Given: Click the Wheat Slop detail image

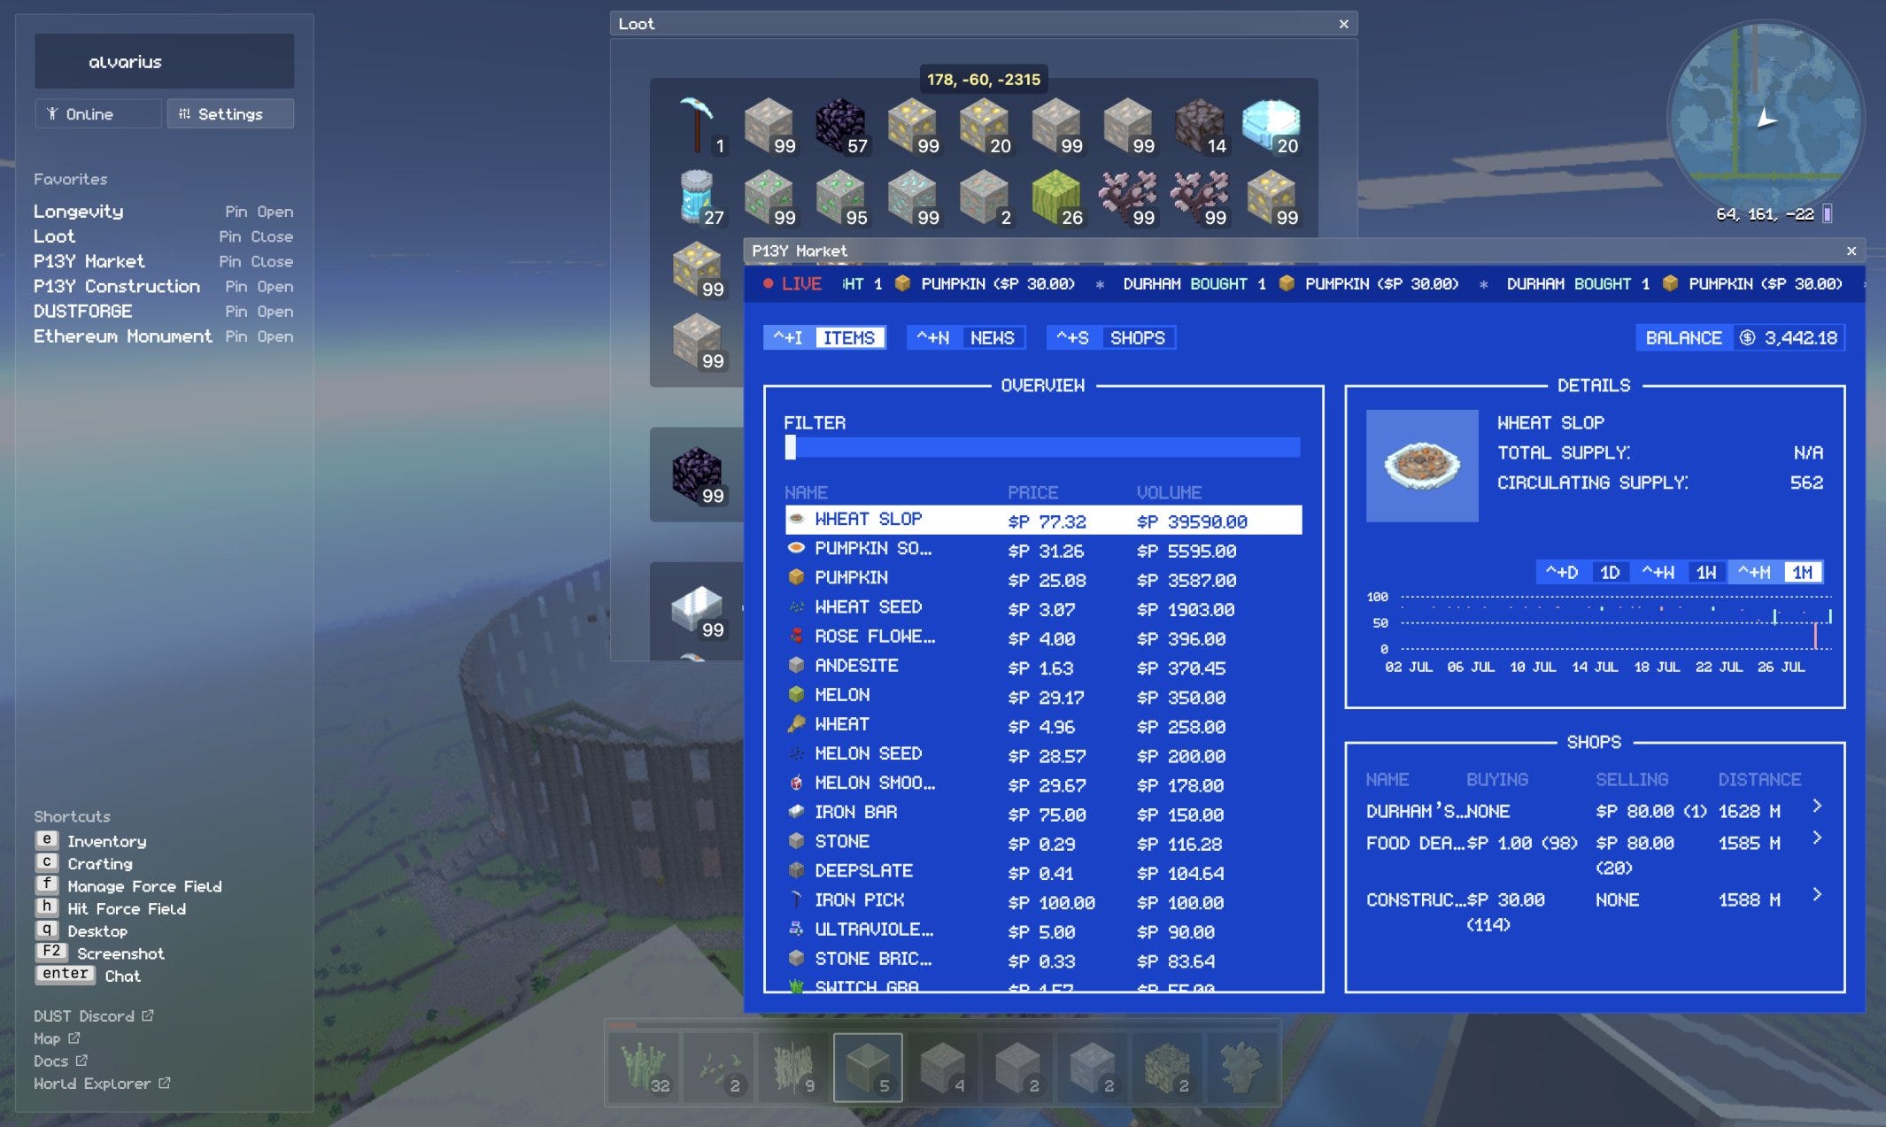Looking at the screenshot, I should coord(1422,466).
